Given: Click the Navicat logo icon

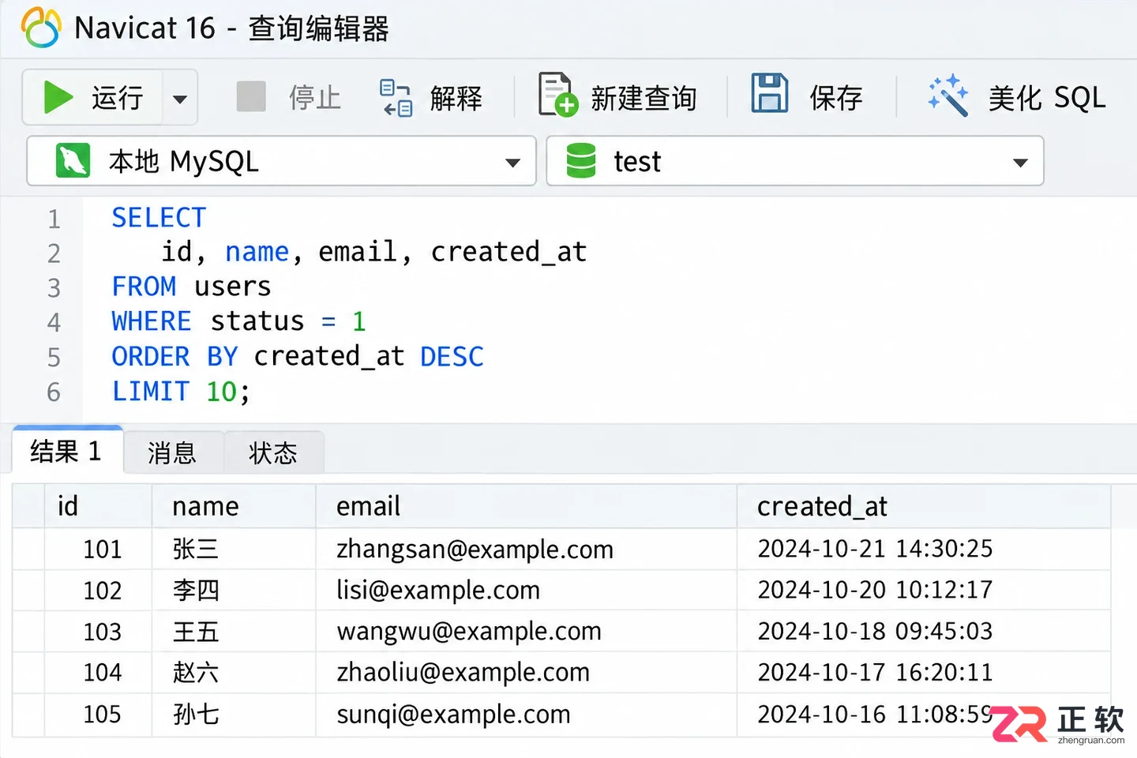Looking at the screenshot, I should point(41,28).
